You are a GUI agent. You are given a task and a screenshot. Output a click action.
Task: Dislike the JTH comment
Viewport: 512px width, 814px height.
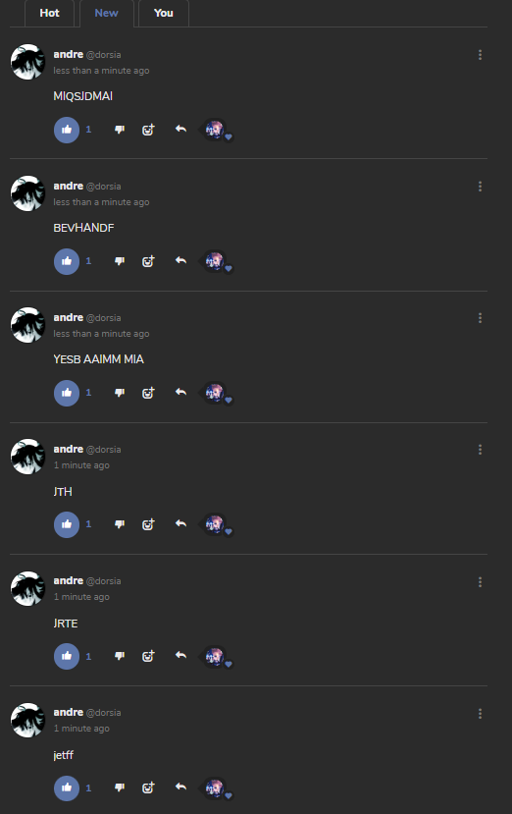[x=120, y=524]
